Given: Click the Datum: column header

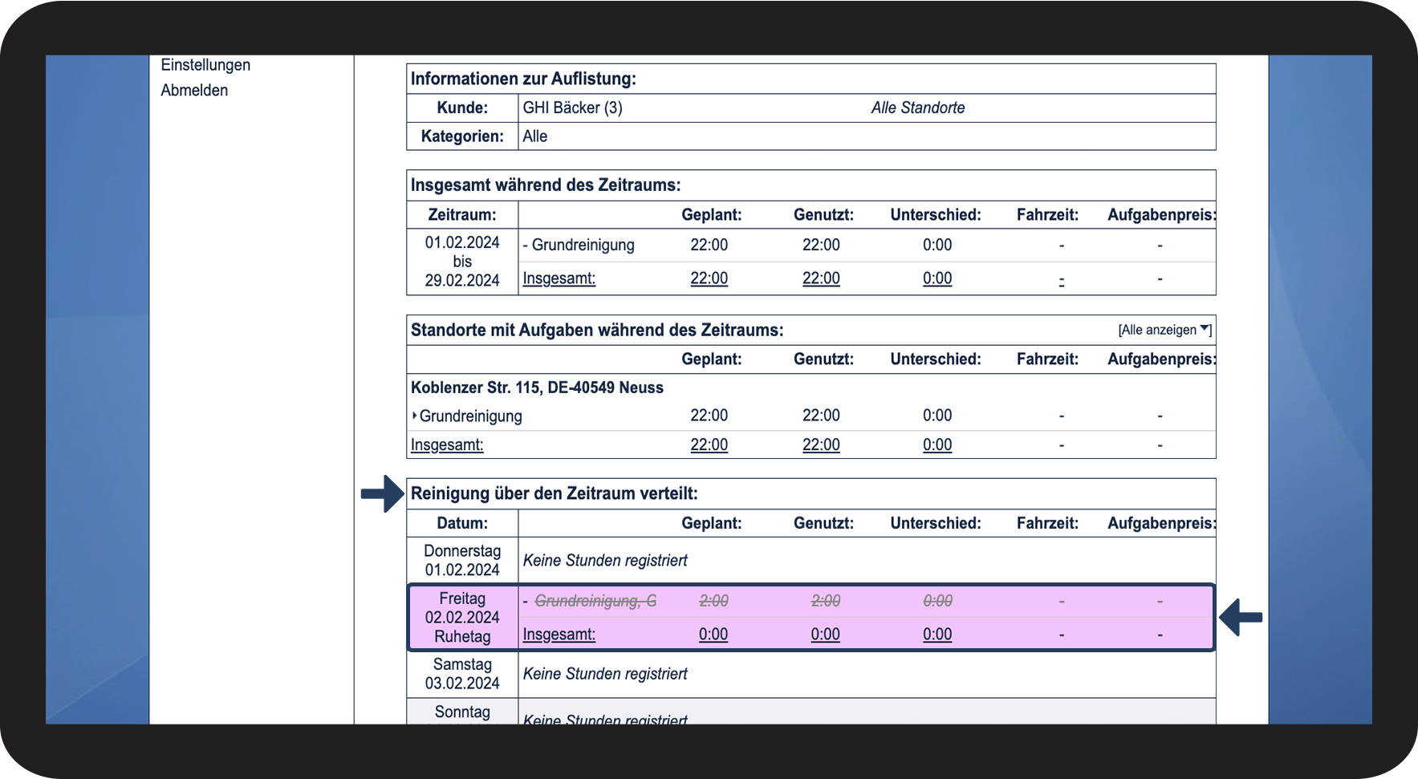Looking at the screenshot, I should (x=462, y=523).
